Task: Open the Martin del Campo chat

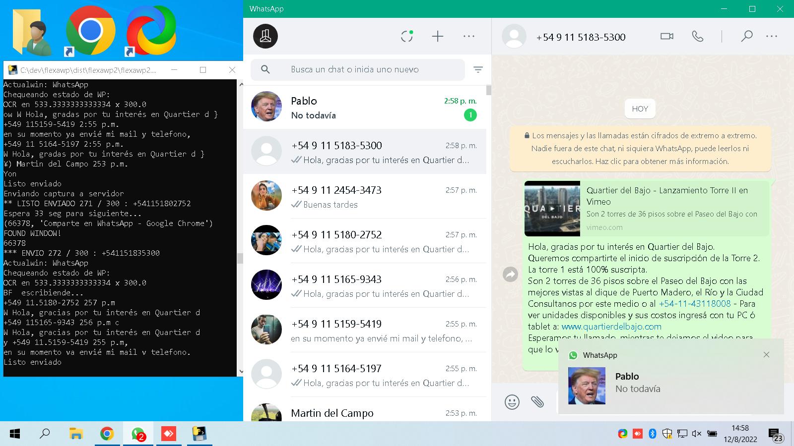Action: [x=365, y=410]
